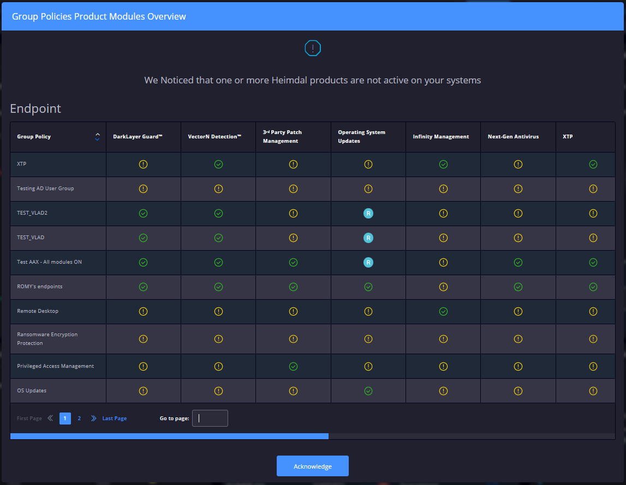Focus the Go to page input field
The width and height of the screenshot is (626, 485).
coord(210,419)
